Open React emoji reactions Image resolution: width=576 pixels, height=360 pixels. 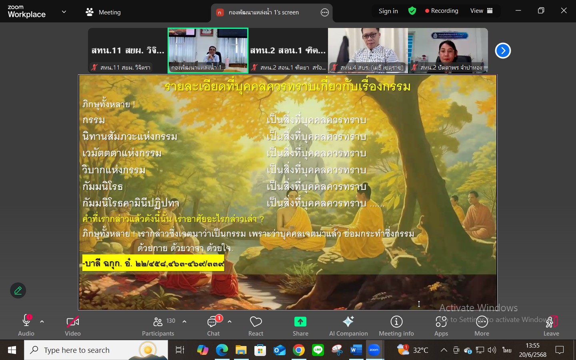tap(256, 326)
